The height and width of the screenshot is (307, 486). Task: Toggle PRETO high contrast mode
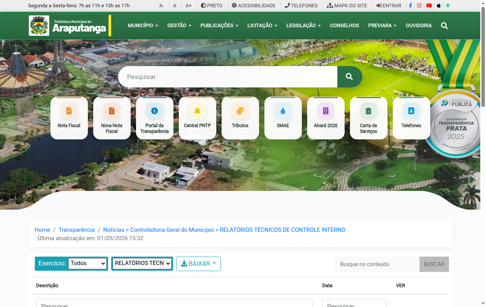[x=212, y=6]
